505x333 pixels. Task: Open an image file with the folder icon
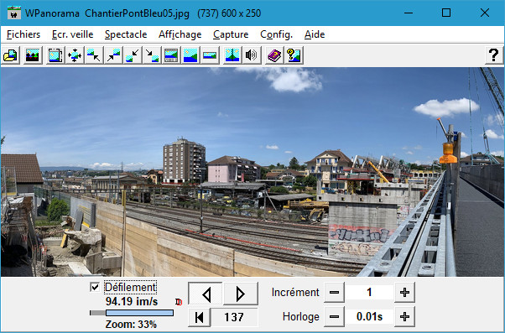click(x=11, y=55)
